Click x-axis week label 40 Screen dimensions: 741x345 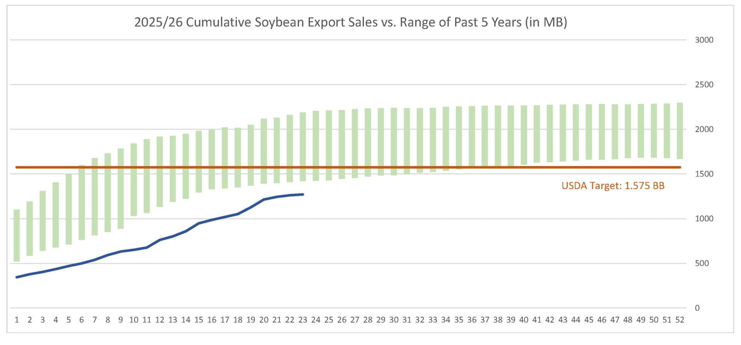click(x=524, y=320)
